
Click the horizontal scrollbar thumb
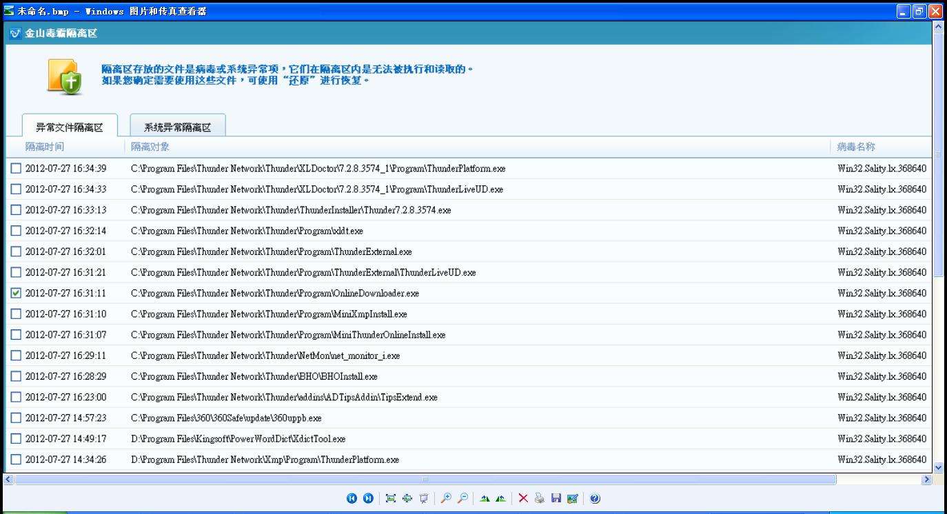click(x=425, y=479)
